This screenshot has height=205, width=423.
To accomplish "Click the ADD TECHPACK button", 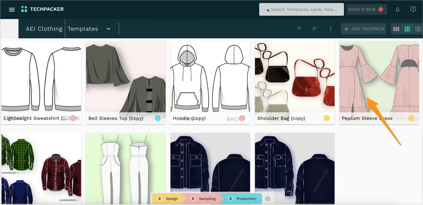I will tap(364, 29).
